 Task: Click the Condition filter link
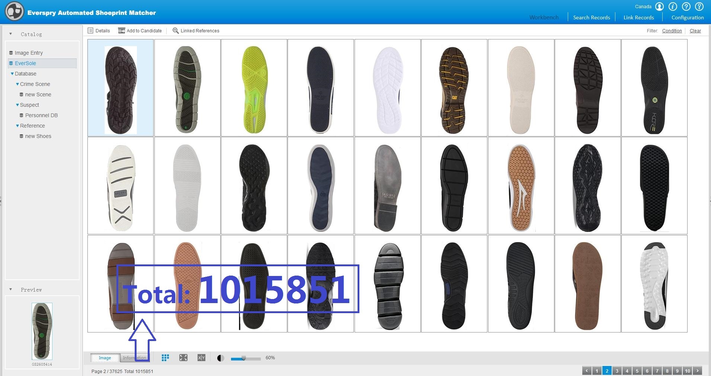[x=672, y=31]
